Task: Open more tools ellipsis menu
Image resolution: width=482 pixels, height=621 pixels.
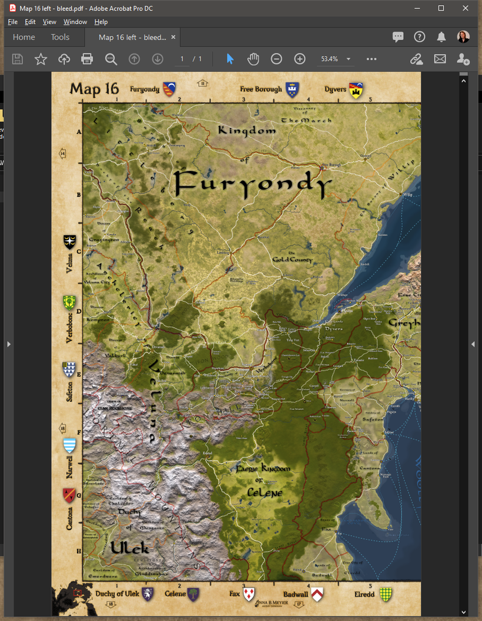Action: pos(371,59)
